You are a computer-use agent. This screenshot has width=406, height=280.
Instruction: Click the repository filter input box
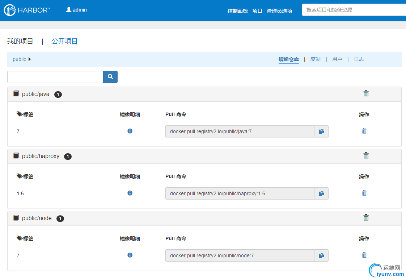click(x=55, y=76)
